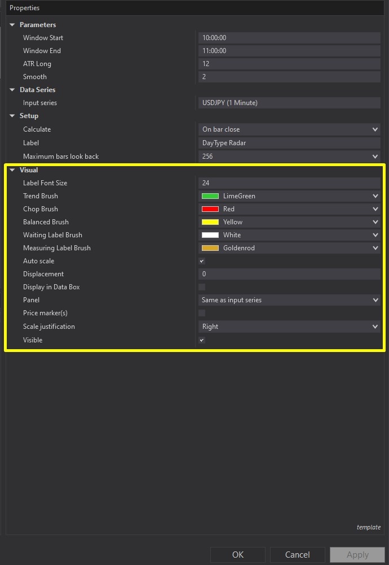Click the OK button
The width and height of the screenshot is (389, 565).
coord(238,554)
